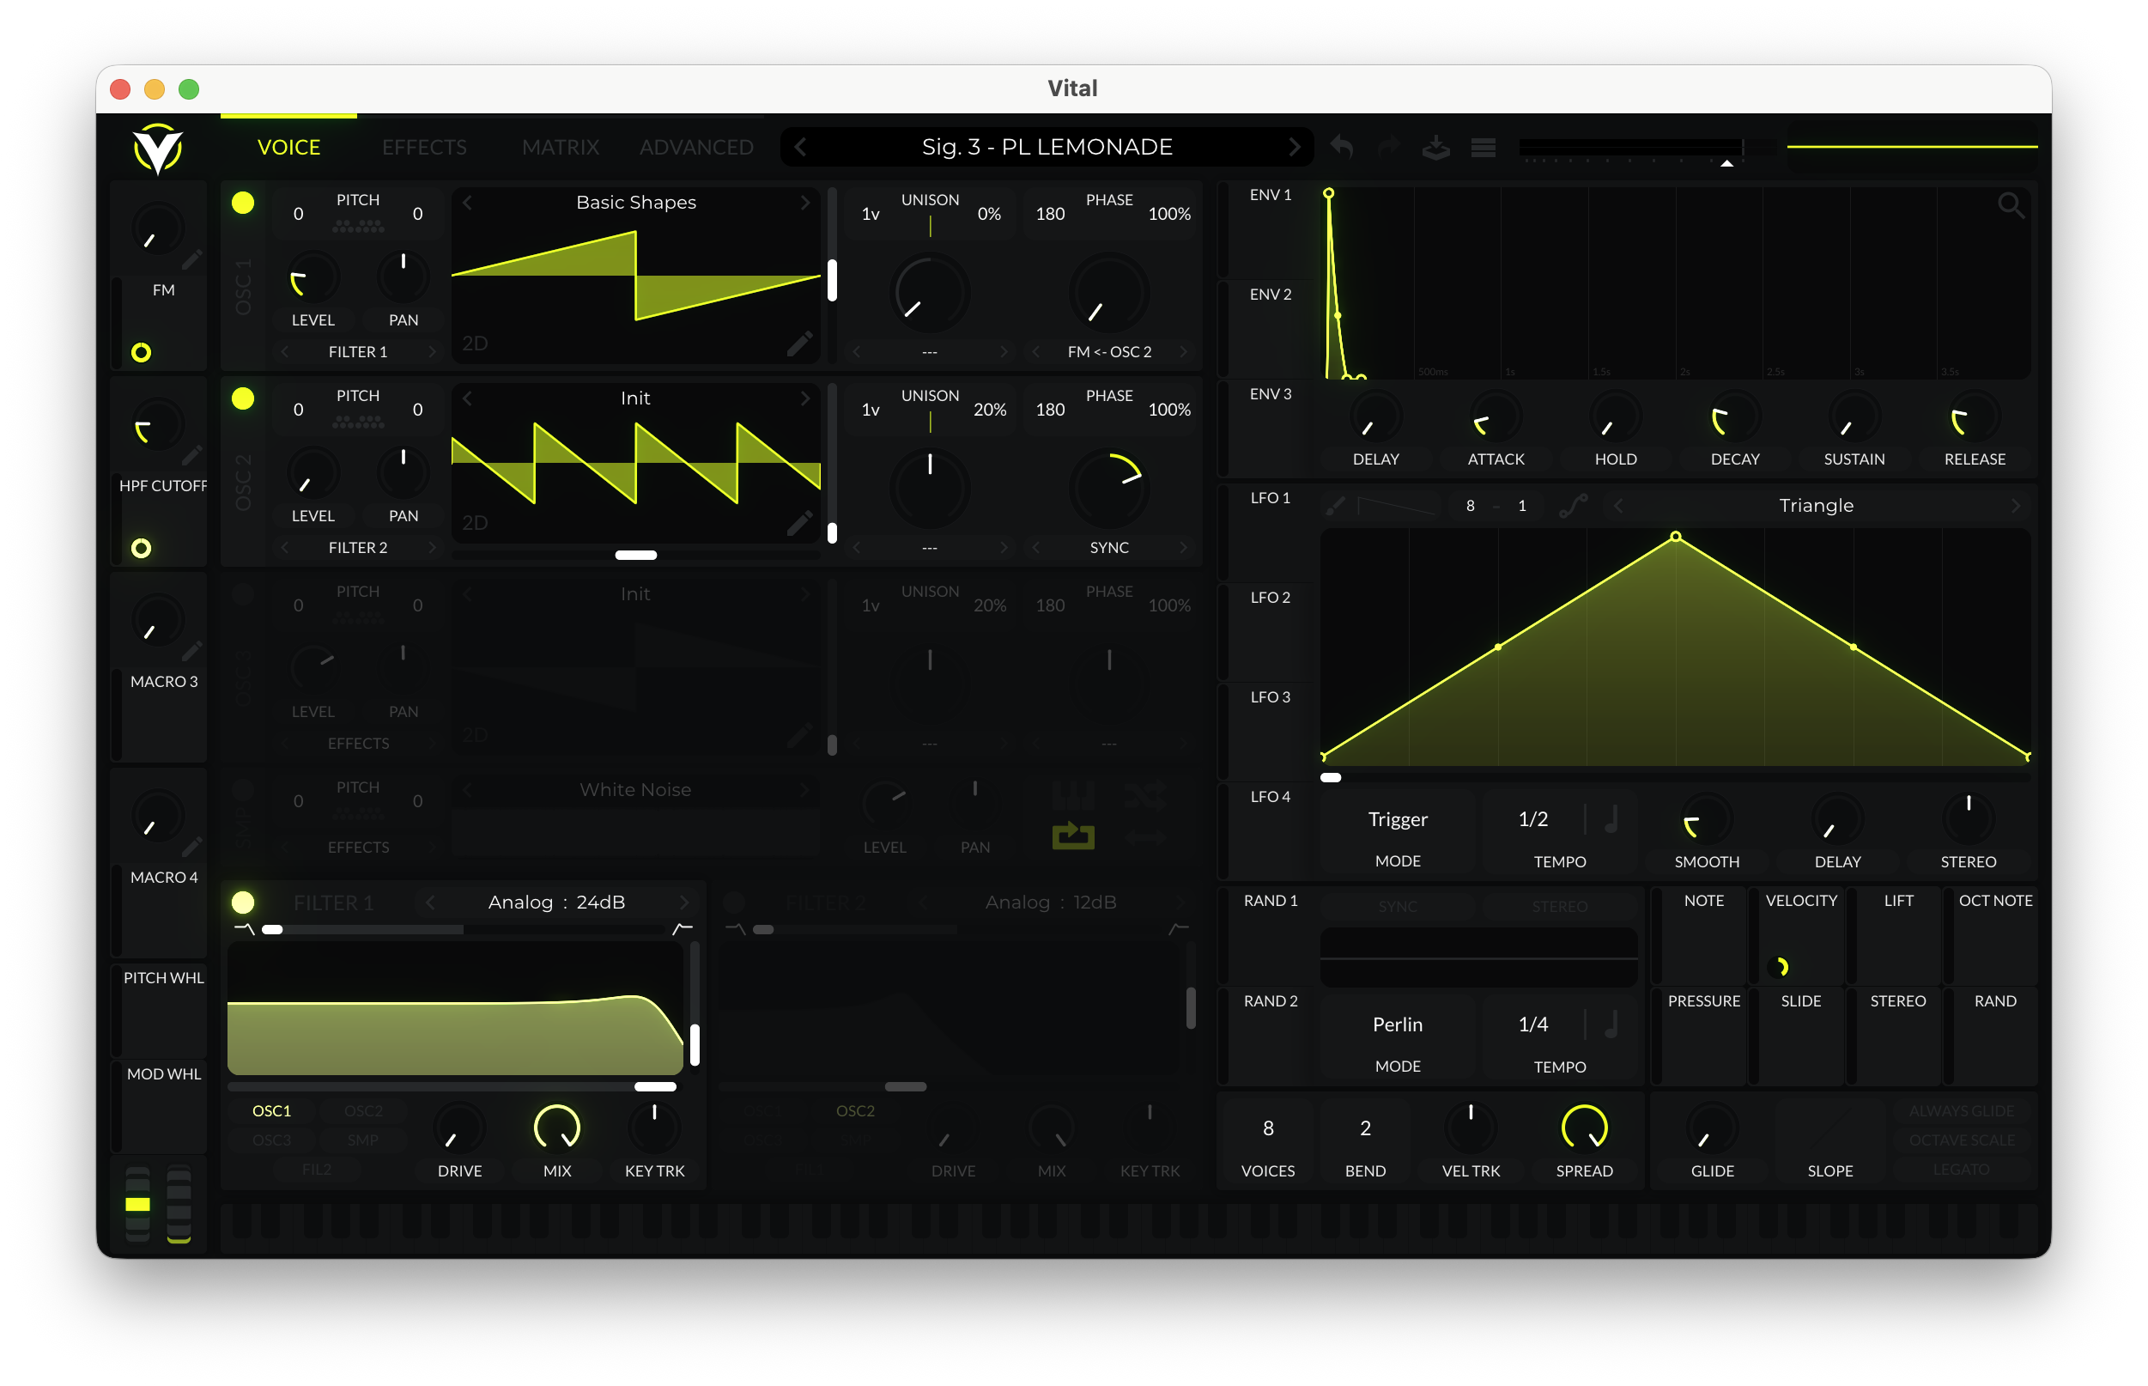Image resolution: width=2148 pixels, height=1386 pixels.
Task: Click the redo arrow icon
Action: coord(1388,147)
